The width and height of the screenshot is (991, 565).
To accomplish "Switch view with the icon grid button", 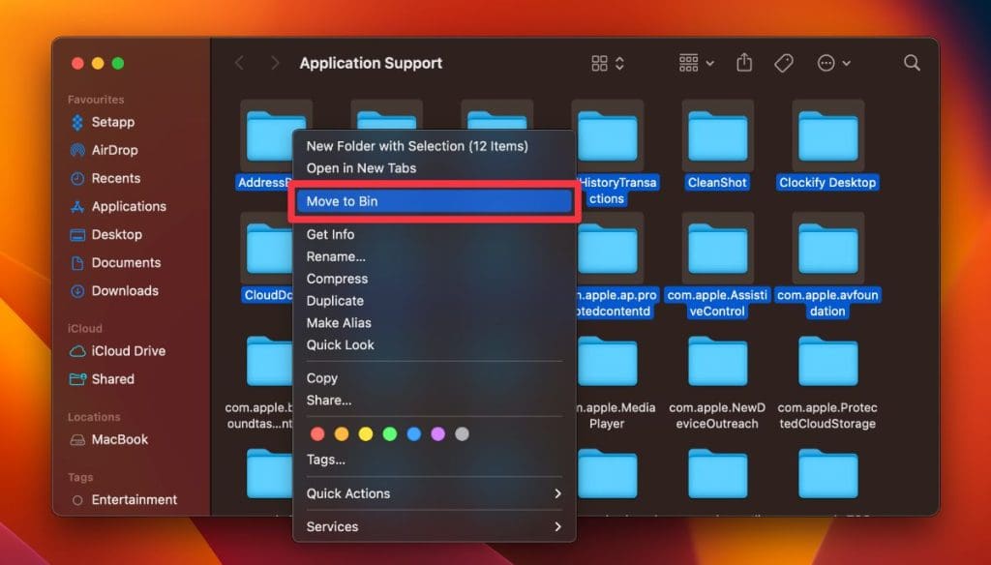I will tap(608, 63).
